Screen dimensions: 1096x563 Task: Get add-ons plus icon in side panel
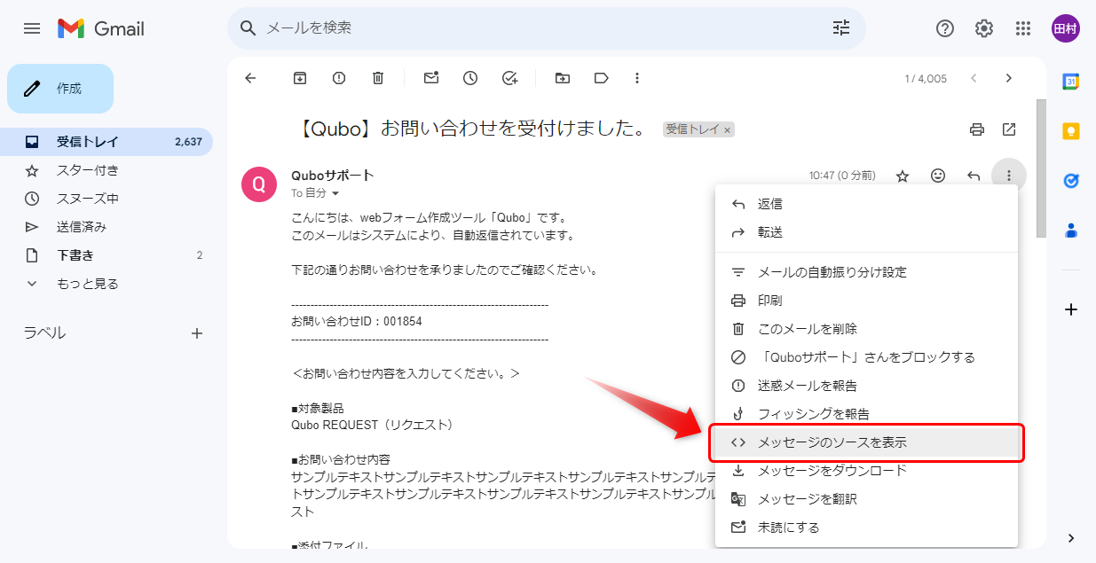point(1071,309)
